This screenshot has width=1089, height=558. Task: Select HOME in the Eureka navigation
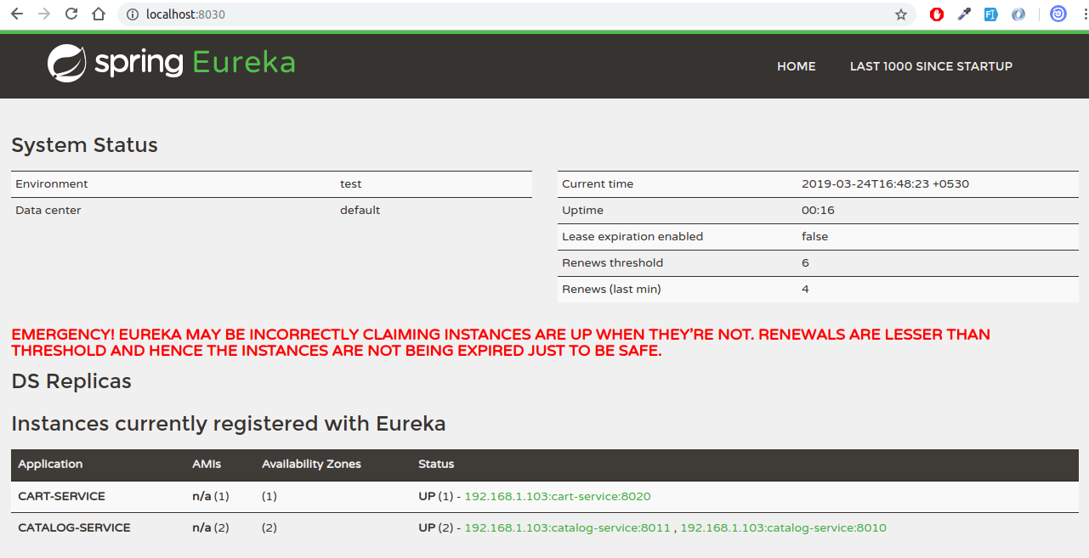796,66
